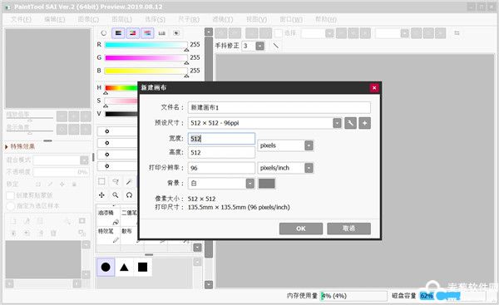The width and height of the screenshot is (499, 305).
Task: Close the new canvas dialog
Action: coord(374,88)
